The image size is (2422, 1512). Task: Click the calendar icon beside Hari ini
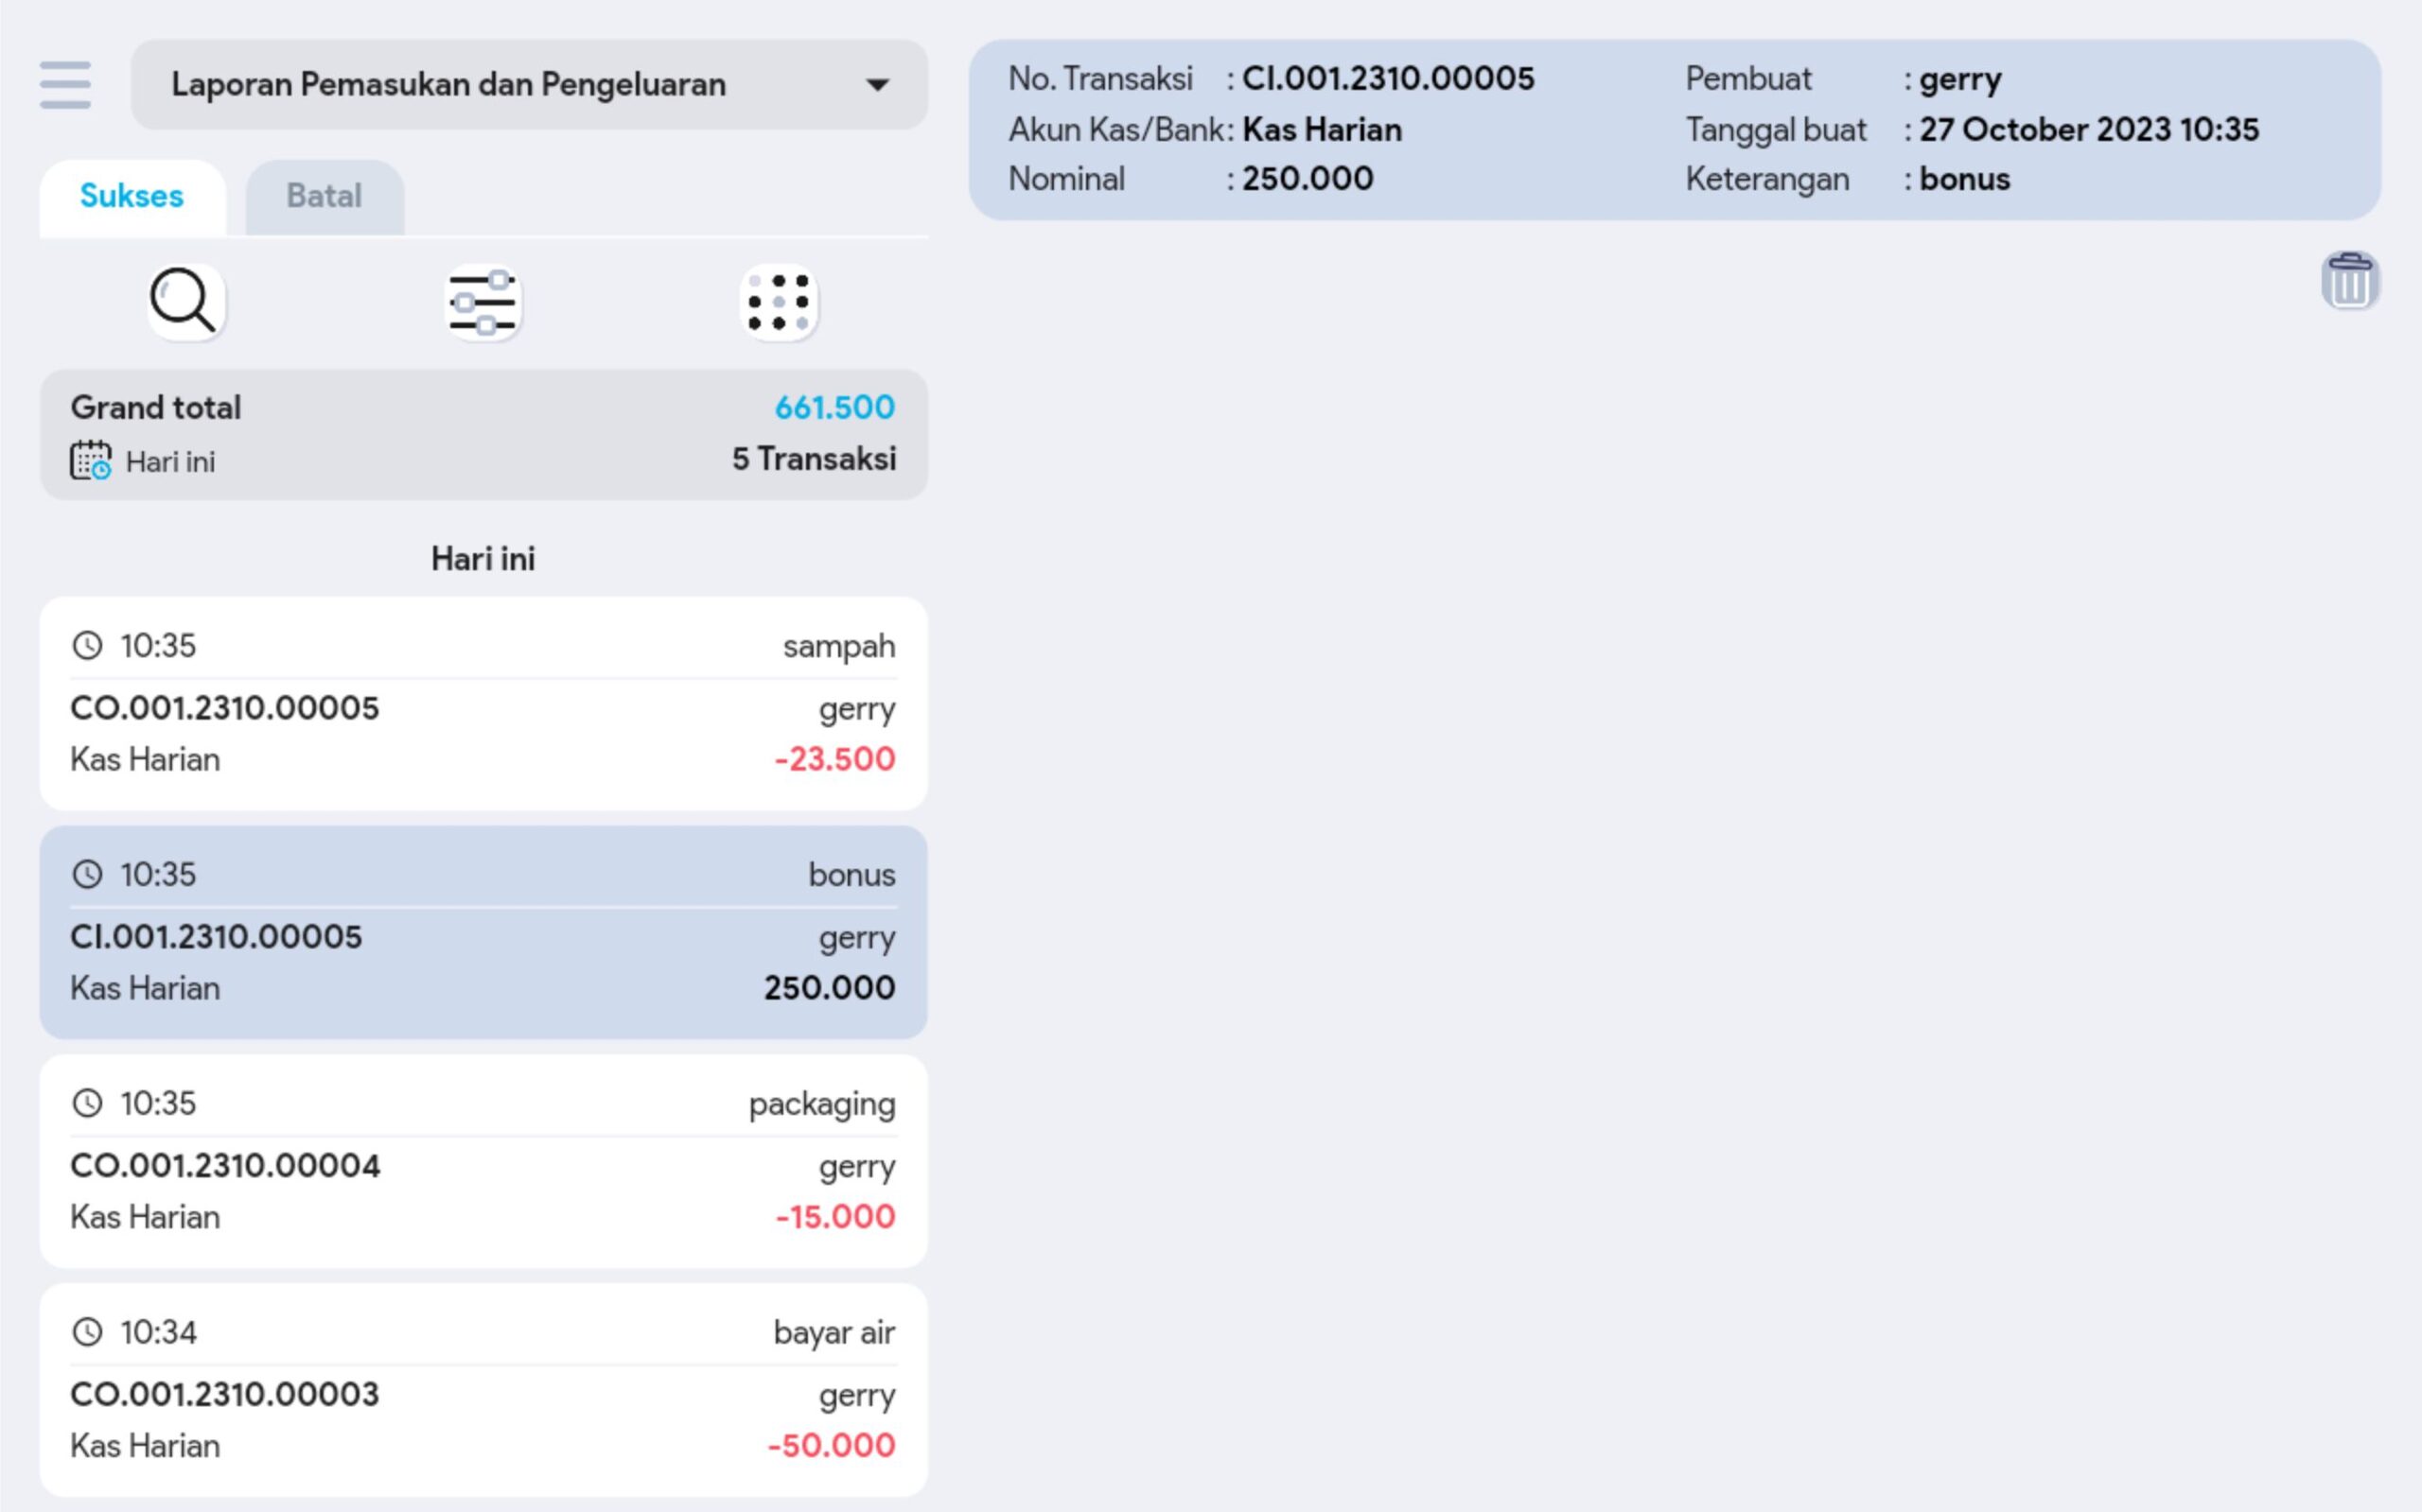[x=90, y=461]
